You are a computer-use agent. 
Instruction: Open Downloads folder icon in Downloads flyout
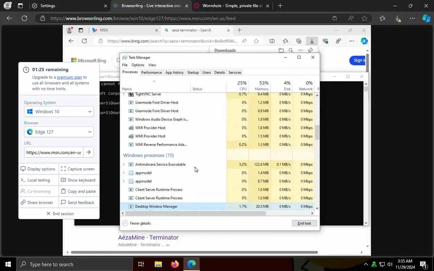coord(281,50)
